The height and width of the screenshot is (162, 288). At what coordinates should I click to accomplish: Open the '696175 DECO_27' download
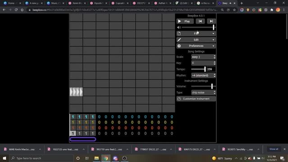click(197, 149)
